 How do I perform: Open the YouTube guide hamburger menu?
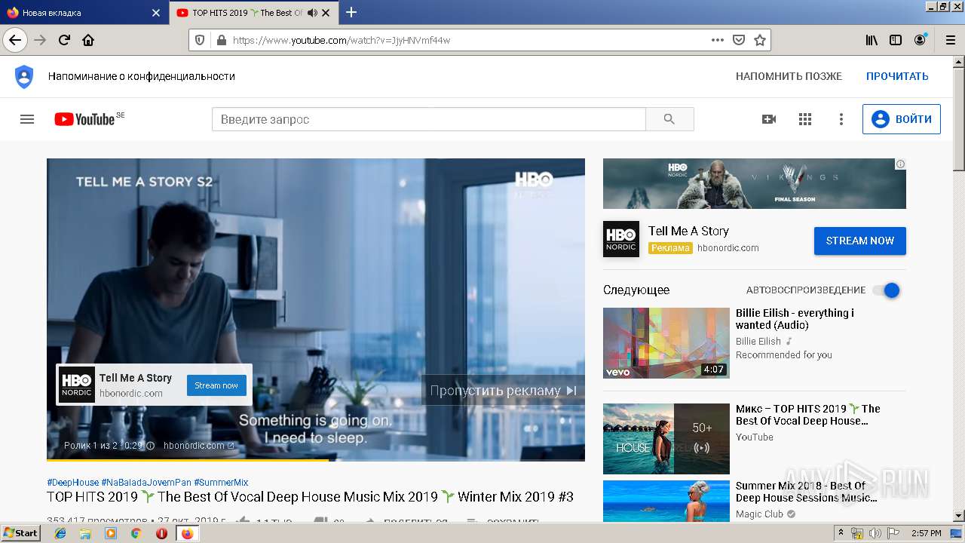pos(27,119)
